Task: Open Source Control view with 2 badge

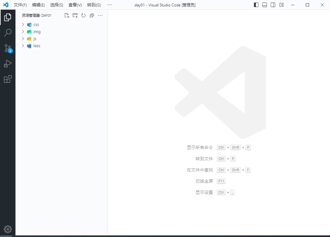Action: [x=8, y=48]
